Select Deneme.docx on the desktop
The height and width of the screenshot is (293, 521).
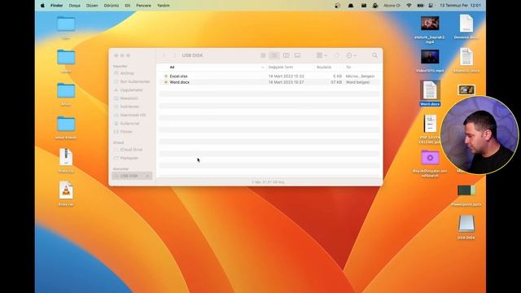466,27
